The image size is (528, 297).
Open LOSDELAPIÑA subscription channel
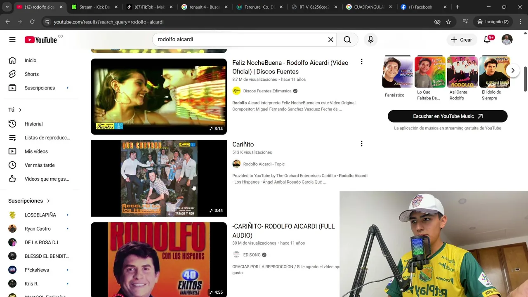pos(40,215)
